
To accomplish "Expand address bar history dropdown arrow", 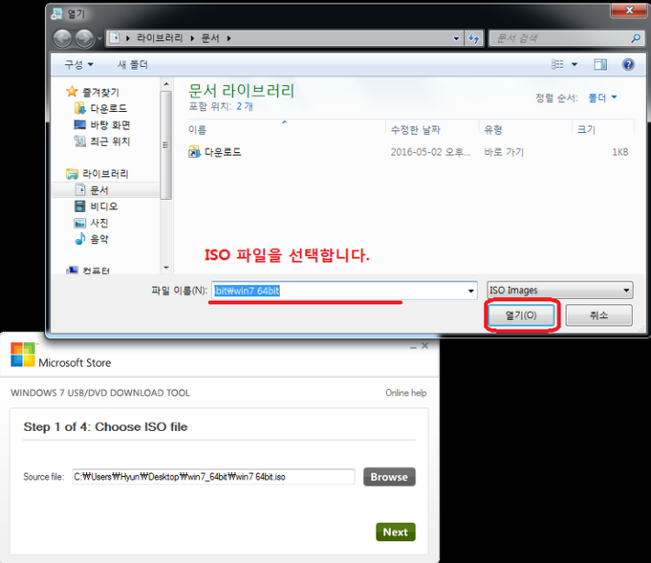I will click(x=457, y=39).
